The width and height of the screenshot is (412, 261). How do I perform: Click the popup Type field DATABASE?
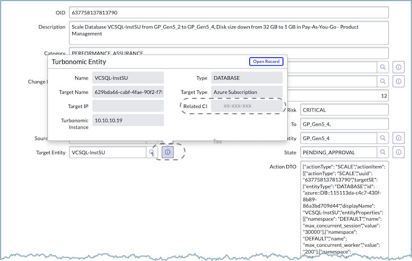[x=247, y=78]
